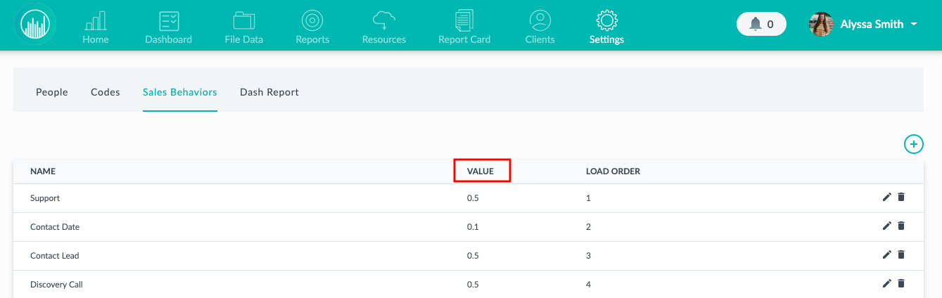The image size is (942, 298).
Task: Select the Contact Date name cell
Action: (x=55, y=227)
